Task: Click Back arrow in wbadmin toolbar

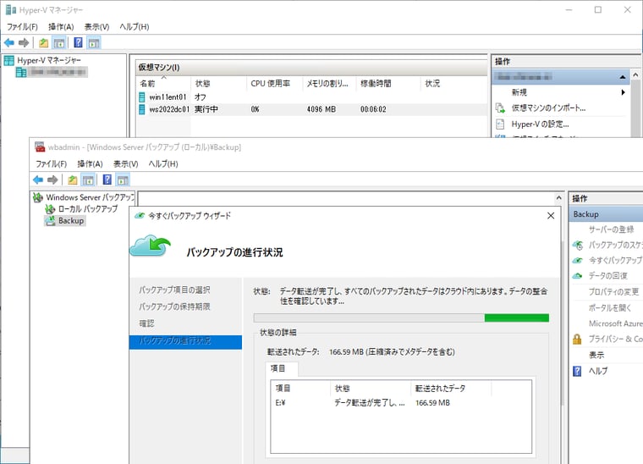Action: click(x=38, y=180)
